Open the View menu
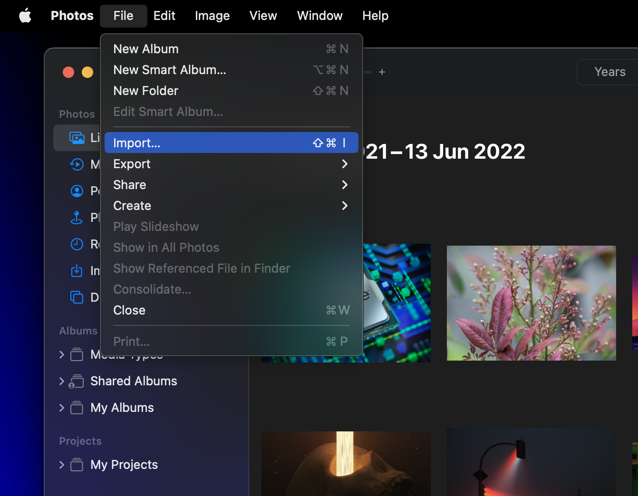Screen dimensions: 638x496 [263, 16]
